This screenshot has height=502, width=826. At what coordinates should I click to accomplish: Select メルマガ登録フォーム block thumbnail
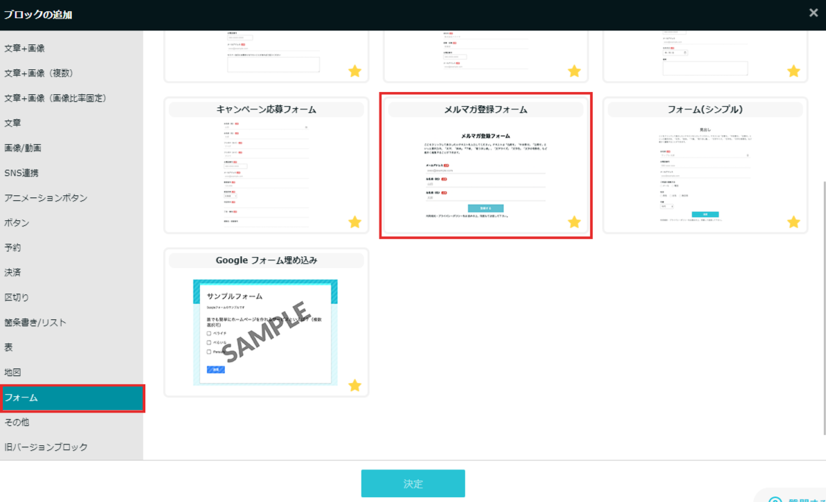[x=485, y=165]
